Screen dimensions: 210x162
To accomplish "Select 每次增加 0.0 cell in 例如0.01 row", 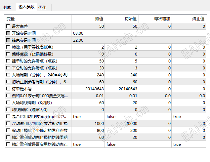I will [155, 96].
